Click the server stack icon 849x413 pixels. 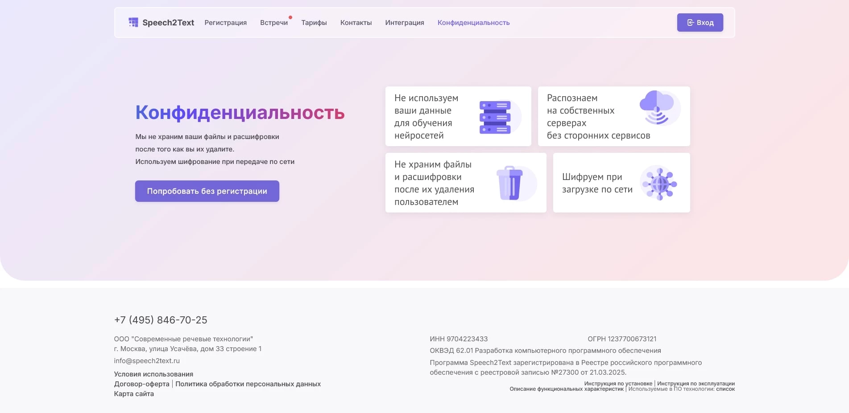tap(495, 117)
